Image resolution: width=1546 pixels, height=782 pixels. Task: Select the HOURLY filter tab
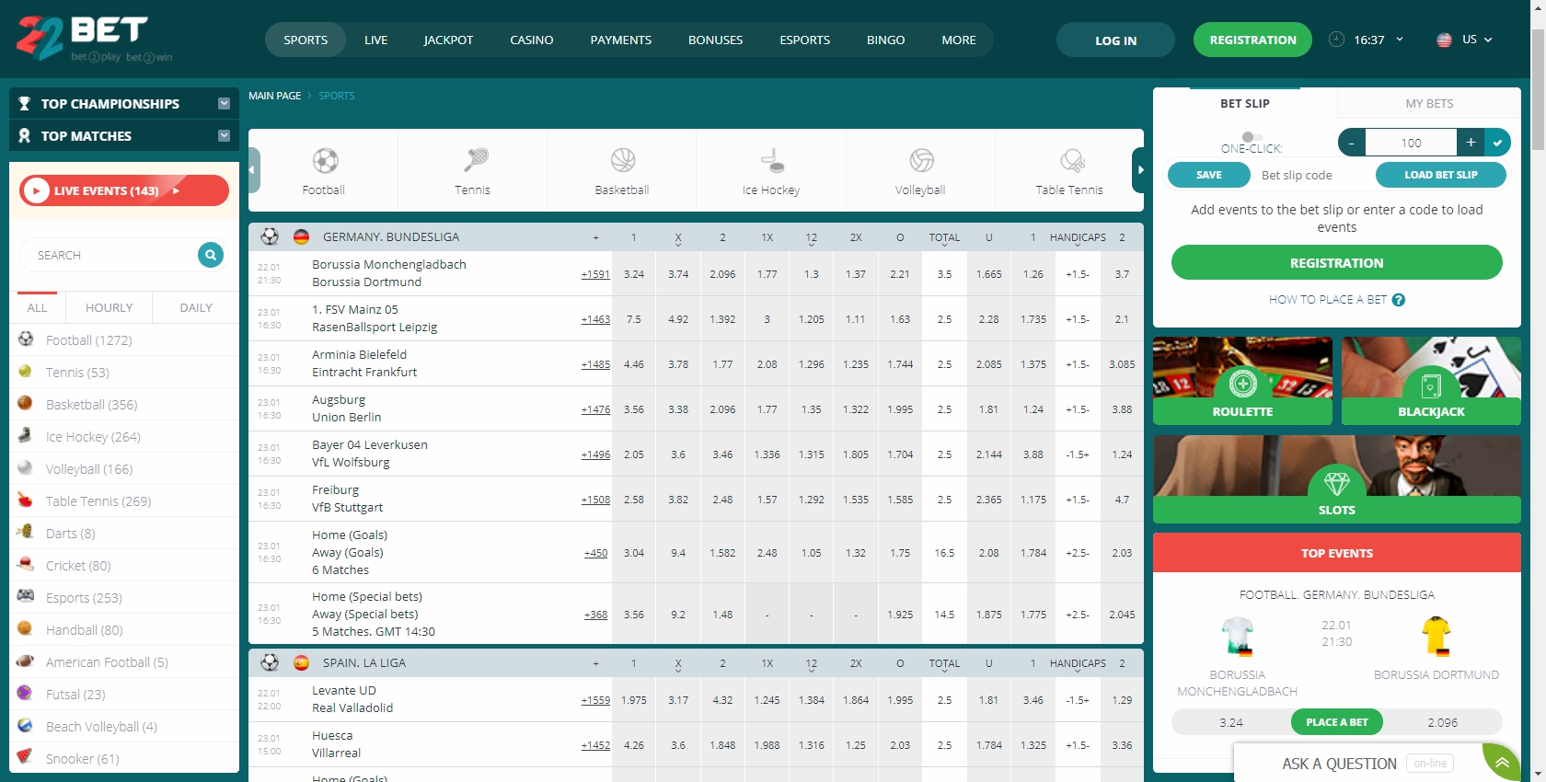point(109,308)
